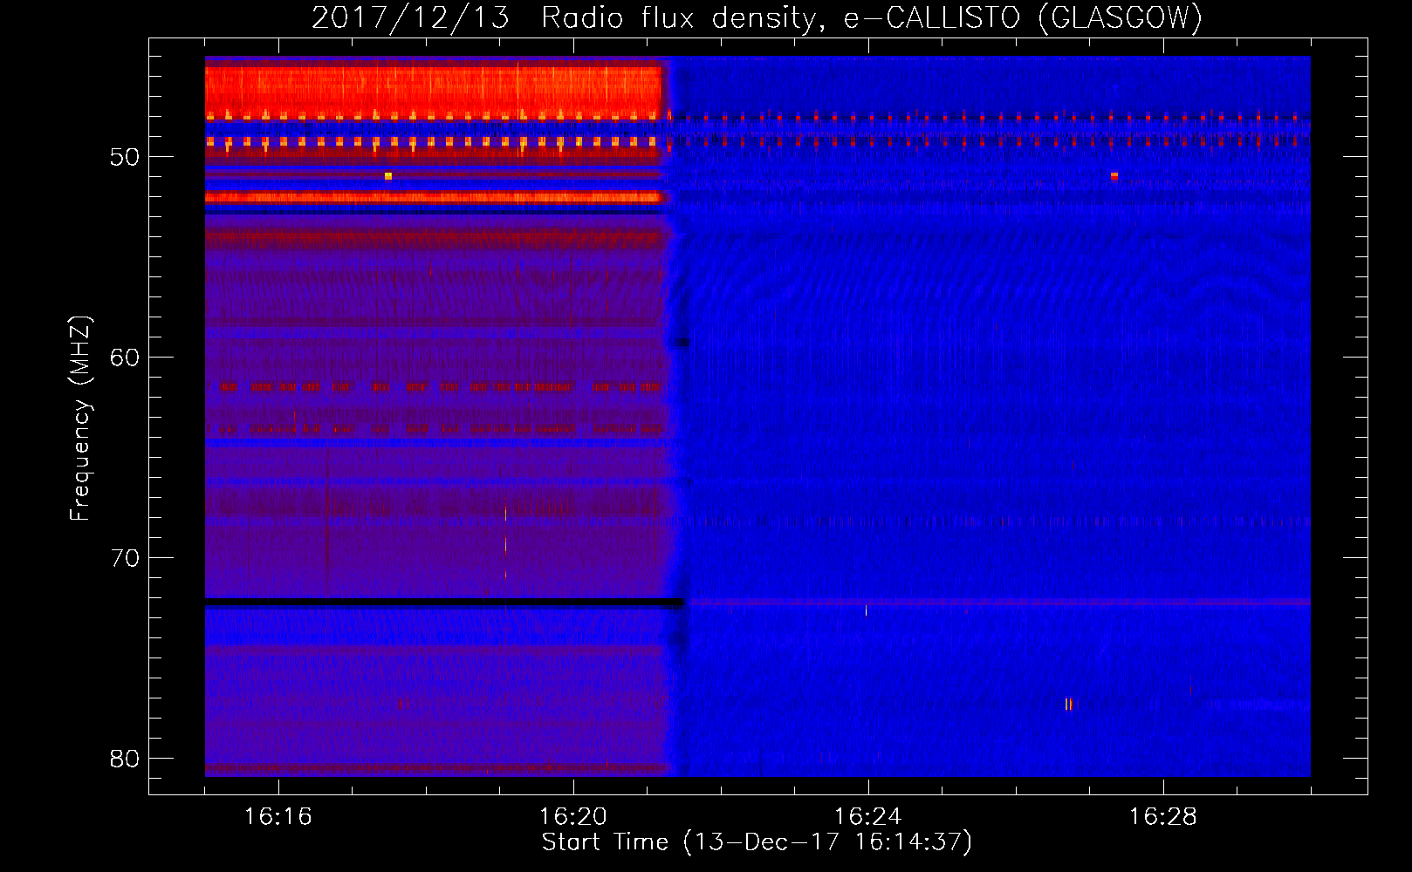The height and width of the screenshot is (872, 1412).
Task: Click the 50 frequency tick label
Action: tap(125, 157)
